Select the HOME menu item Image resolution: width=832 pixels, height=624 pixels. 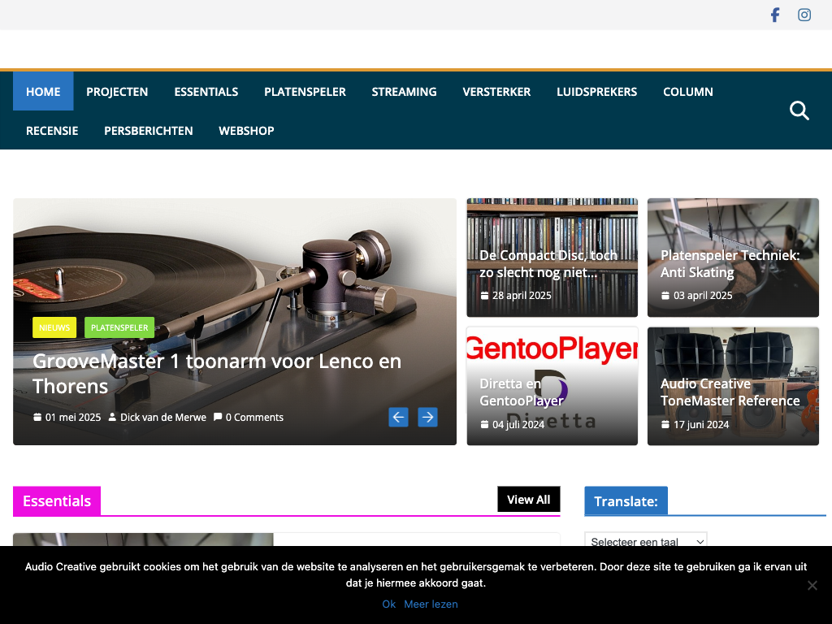(x=43, y=91)
